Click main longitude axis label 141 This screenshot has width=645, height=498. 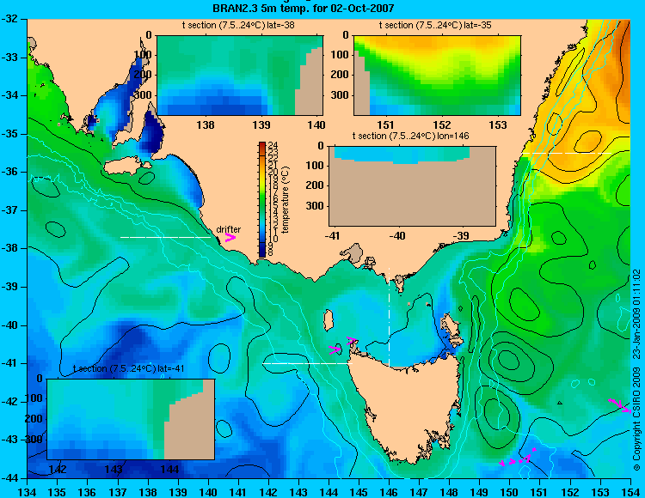[x=238, y=492]
